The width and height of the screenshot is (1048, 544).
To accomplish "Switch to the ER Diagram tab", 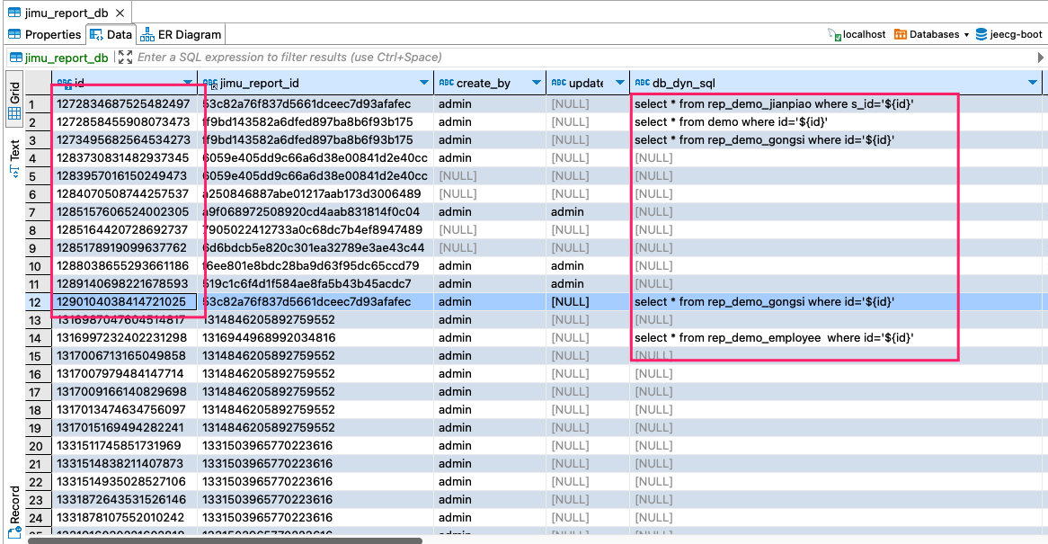I will (x=180, y=34).
